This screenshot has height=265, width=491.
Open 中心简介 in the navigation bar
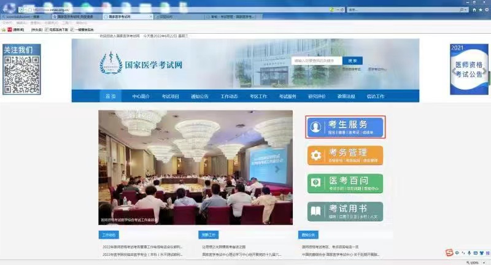(x=141, y=96)
